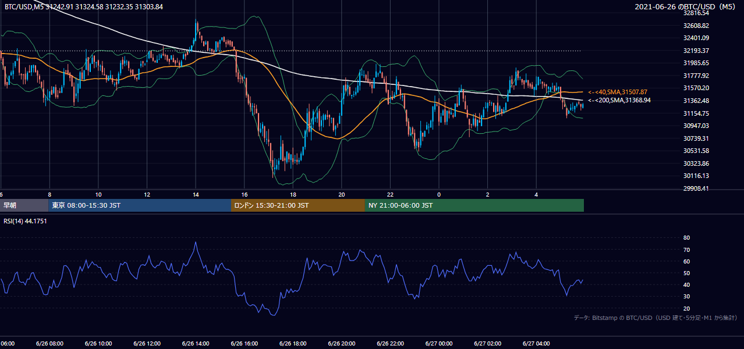Click RSI scale value 60
The image size is (744, 349).
coord(686,261)
